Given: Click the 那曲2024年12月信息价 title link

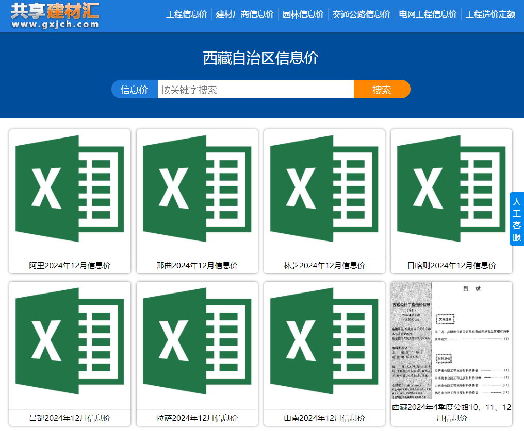Looking at the screenshot, I should tap(197, 266).
